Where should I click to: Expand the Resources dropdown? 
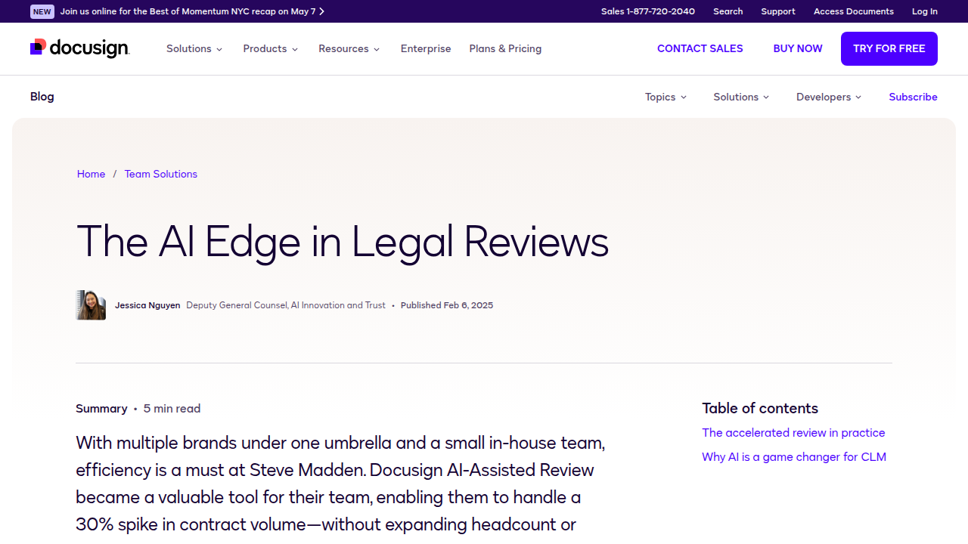(x=349, y=48)
